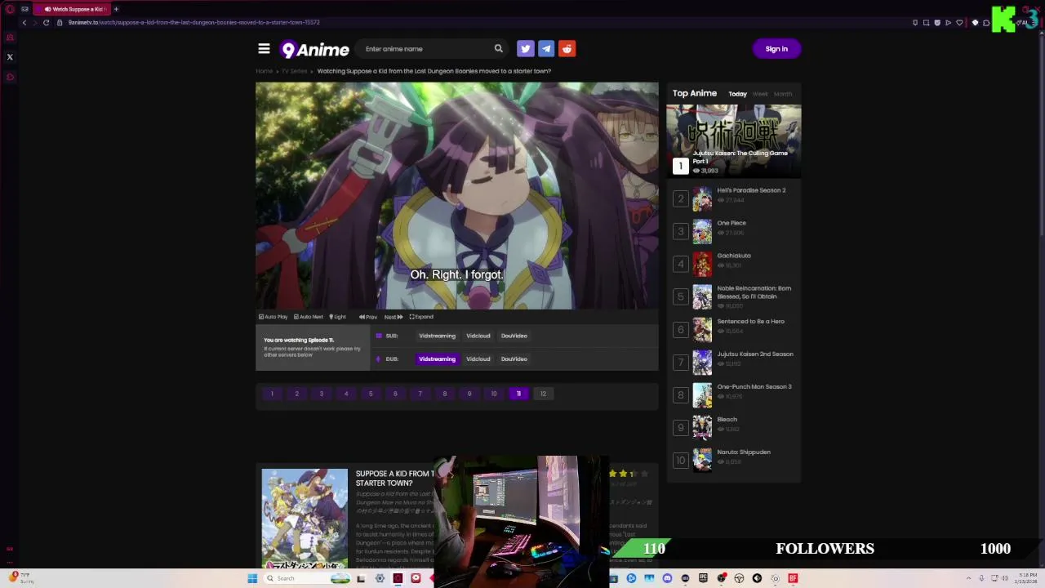Switch Top Anime to Month tab

coord(783,94)
